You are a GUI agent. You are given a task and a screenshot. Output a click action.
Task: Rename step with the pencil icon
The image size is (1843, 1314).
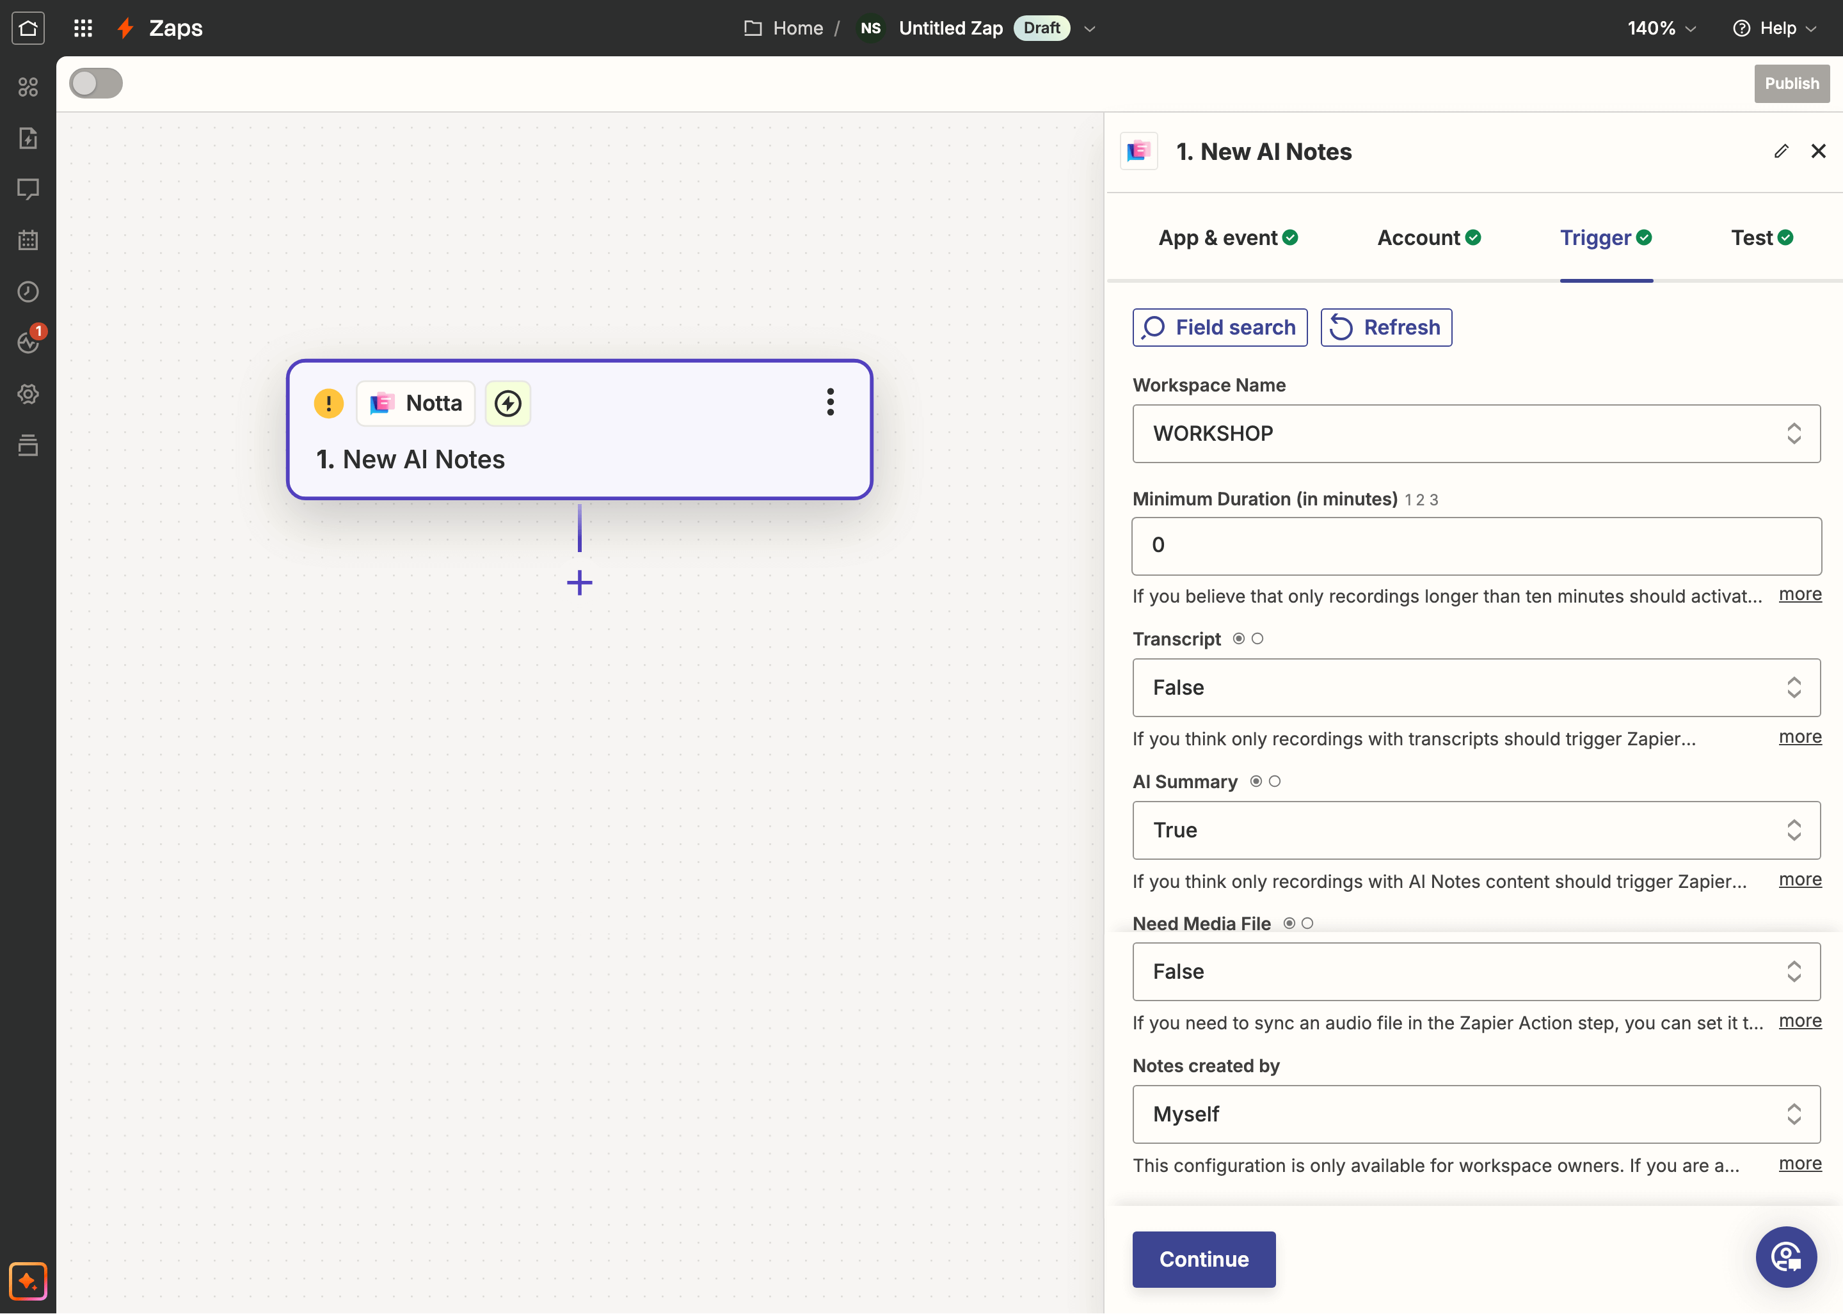1781,152
